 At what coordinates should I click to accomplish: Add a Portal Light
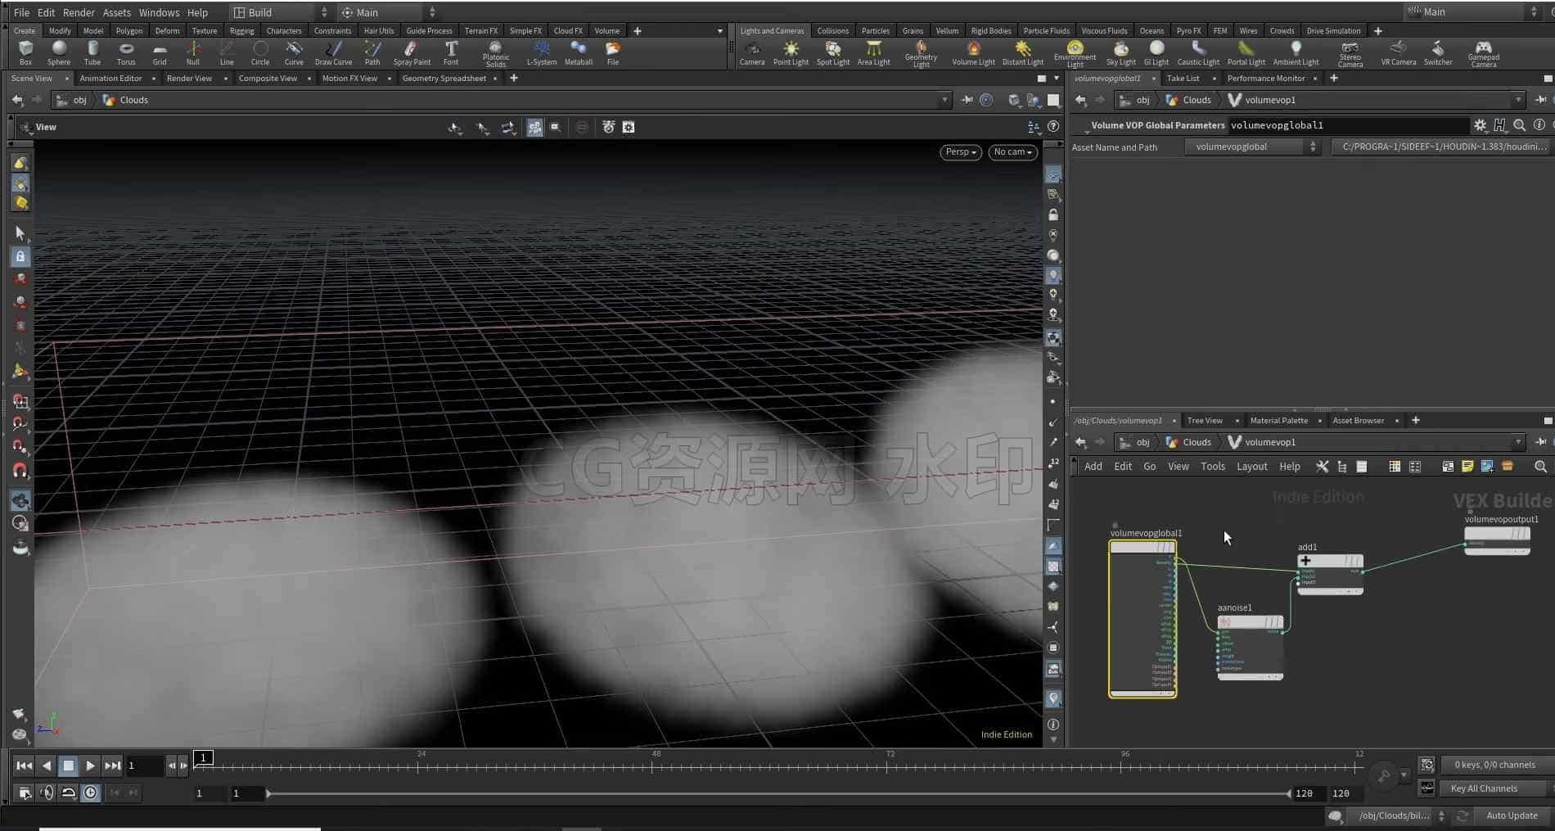pos(1246,53)
